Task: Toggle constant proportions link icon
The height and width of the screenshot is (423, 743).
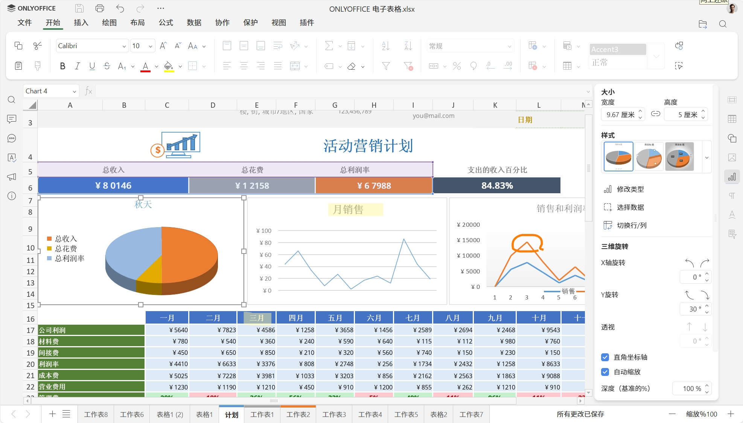Action: click(x=655, y=114)
